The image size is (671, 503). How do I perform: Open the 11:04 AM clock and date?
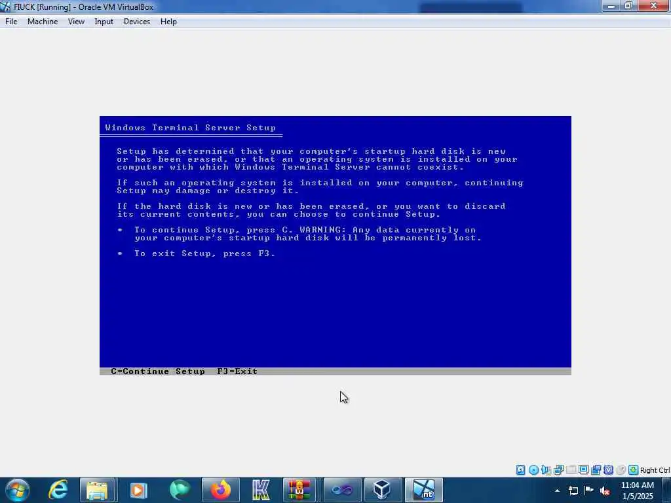(x=638, y=491)
